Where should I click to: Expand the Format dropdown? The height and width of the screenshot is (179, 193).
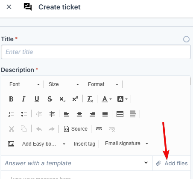click(103, 84)
